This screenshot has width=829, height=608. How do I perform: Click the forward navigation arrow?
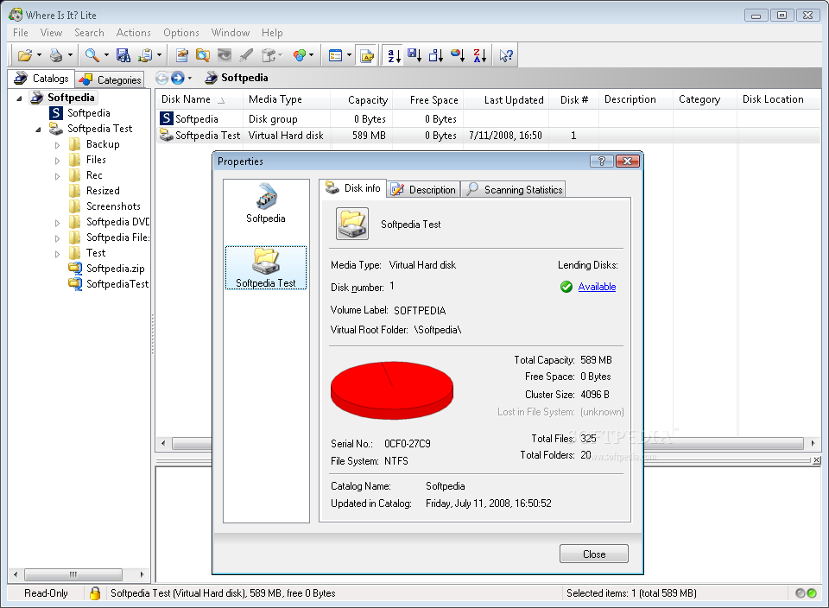tap(178, 79)
